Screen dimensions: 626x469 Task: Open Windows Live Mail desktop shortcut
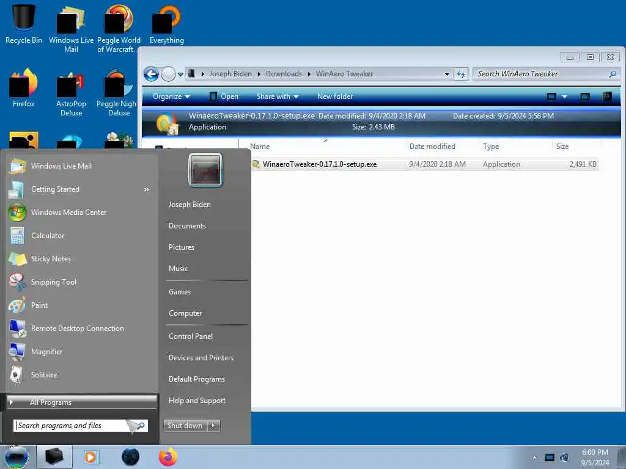(x=71, y=28)
